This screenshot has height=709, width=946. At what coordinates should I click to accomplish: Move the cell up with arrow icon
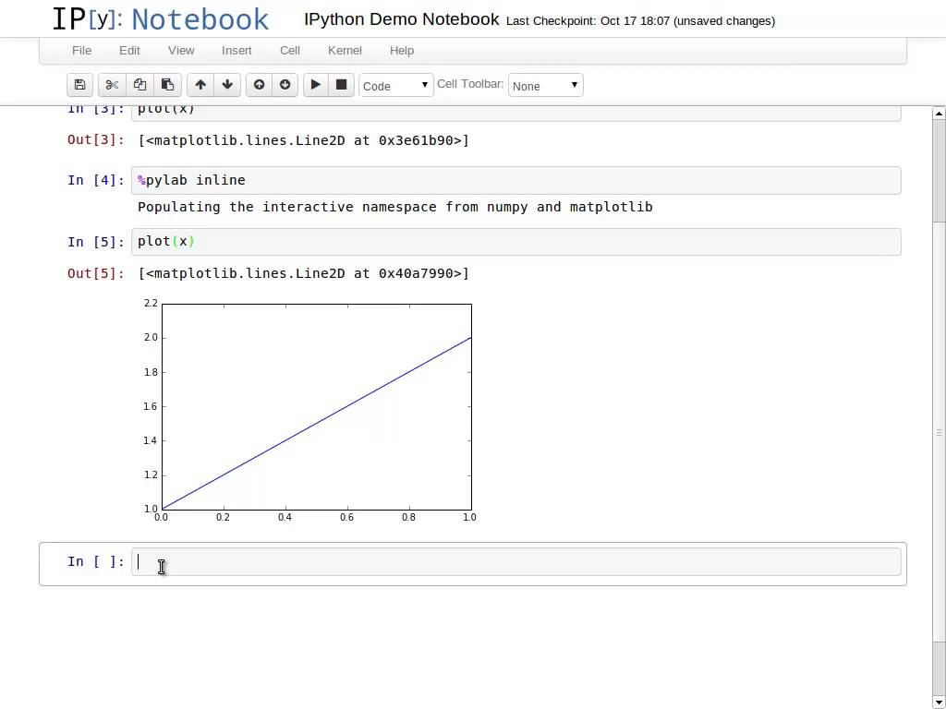pyautogui.click(x=200, y=85)
